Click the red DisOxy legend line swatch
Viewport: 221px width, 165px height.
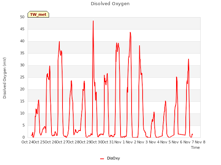pos(102,159)
